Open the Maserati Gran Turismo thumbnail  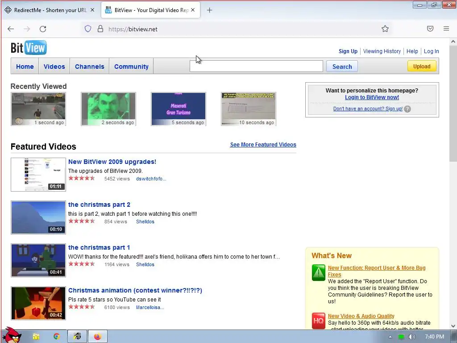click(179, 109)
